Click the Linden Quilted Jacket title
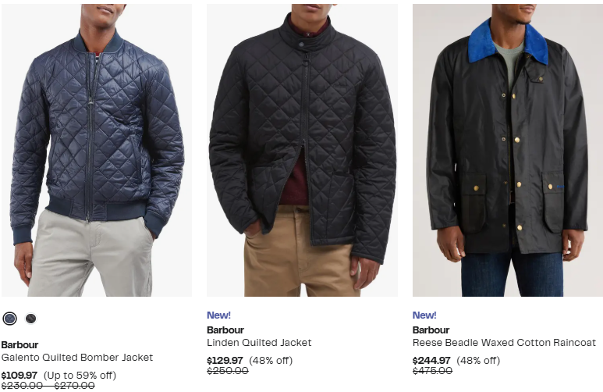The width and height of the screenshot is (603, 392). pos(259,342)
